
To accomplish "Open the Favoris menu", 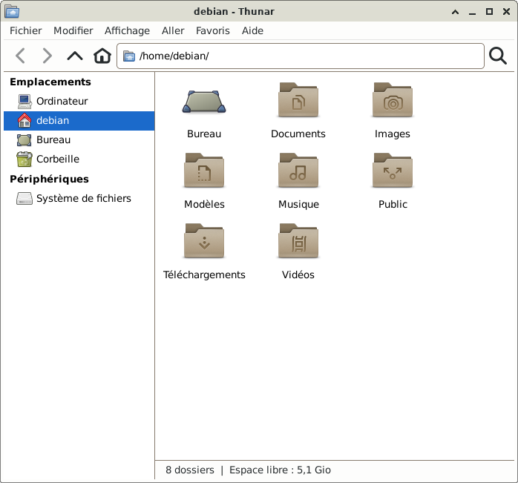I will pyautogui.click(x=213, y=30).
